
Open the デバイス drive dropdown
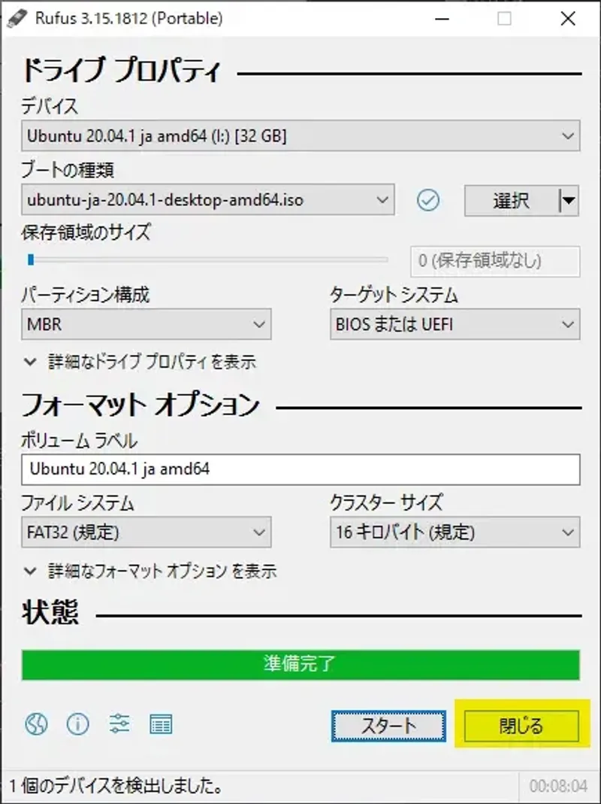[x=300, y=136]
